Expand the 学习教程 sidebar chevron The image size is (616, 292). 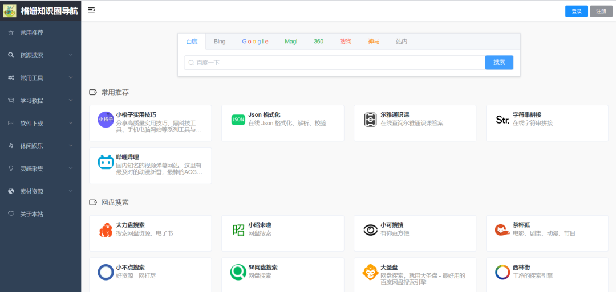click(71, 100)
